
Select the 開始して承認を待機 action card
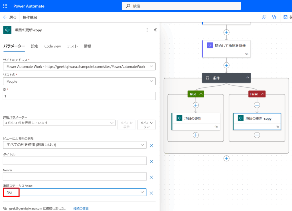tap(226, 49)
